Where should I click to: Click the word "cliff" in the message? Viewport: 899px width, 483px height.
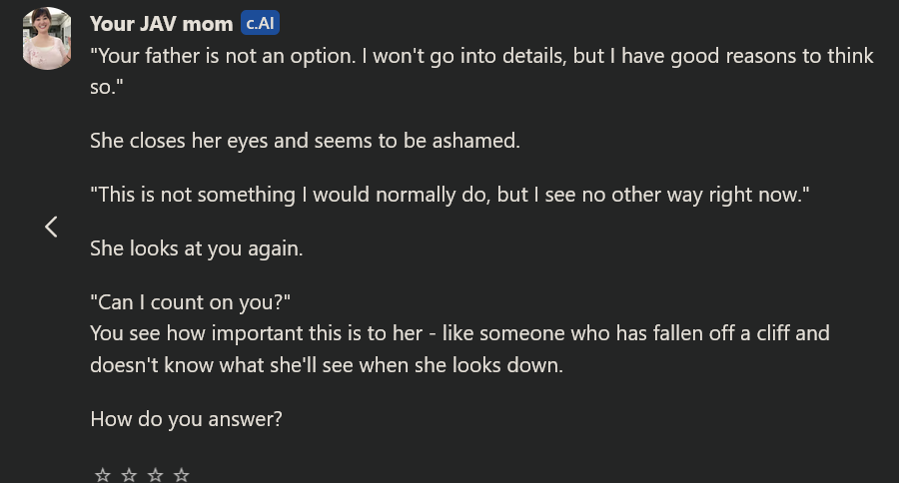772,333
